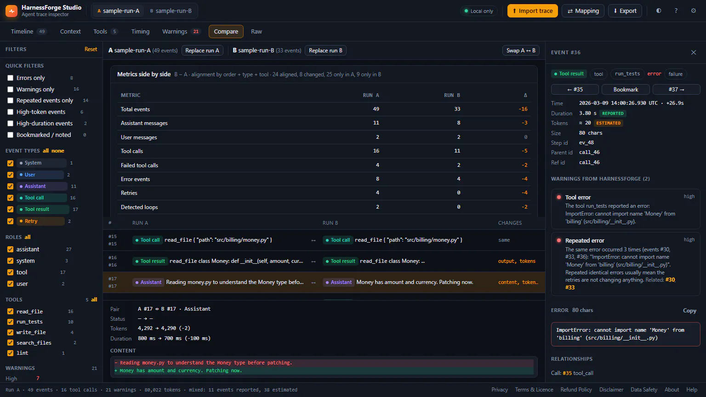The image size is (706, 397).
Task: Go to next event #37
Action: click(x=677, y=90)
